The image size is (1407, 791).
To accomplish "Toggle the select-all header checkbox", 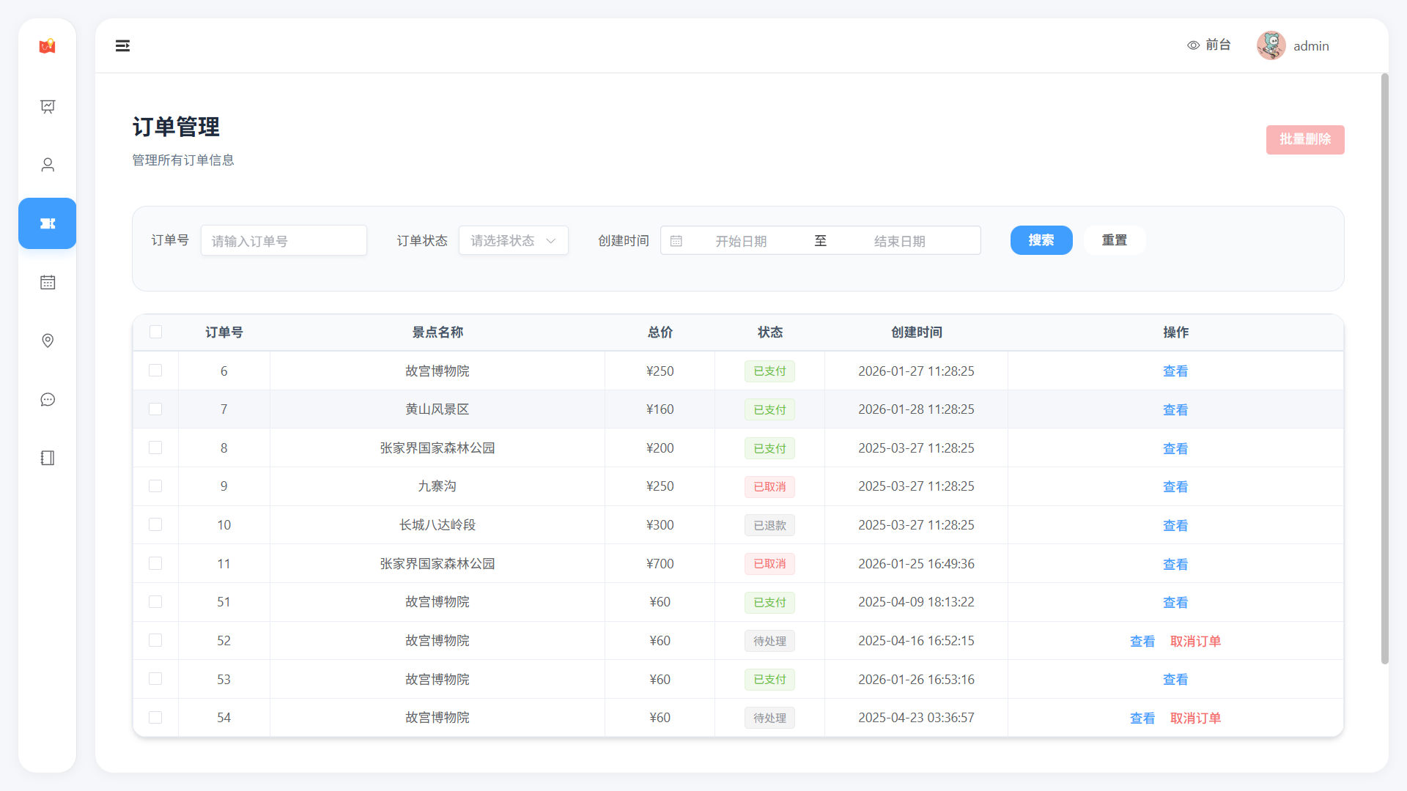I will point(155,332).
